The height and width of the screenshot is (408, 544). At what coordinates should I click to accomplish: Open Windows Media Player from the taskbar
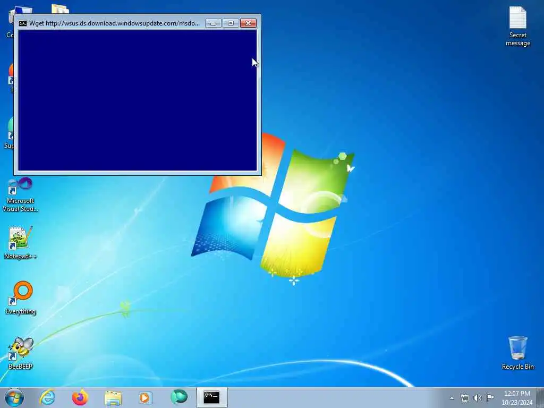tap(145, 398)
